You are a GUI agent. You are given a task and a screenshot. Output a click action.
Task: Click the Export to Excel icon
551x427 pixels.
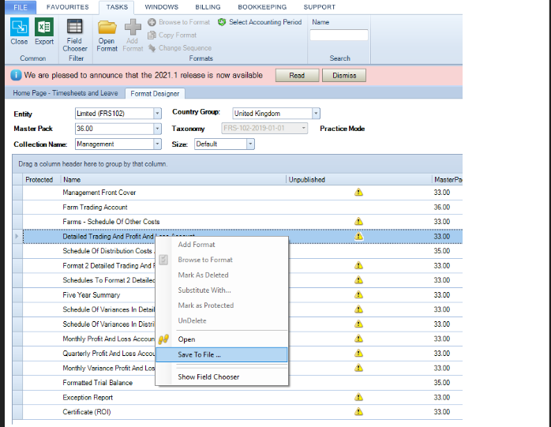pos(44,28)
